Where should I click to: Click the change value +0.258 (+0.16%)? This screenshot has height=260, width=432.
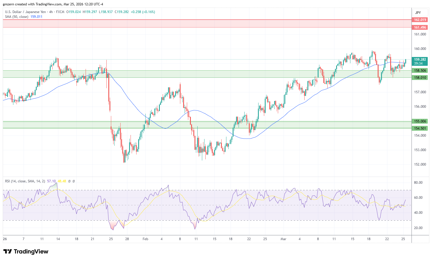(143, 12)
